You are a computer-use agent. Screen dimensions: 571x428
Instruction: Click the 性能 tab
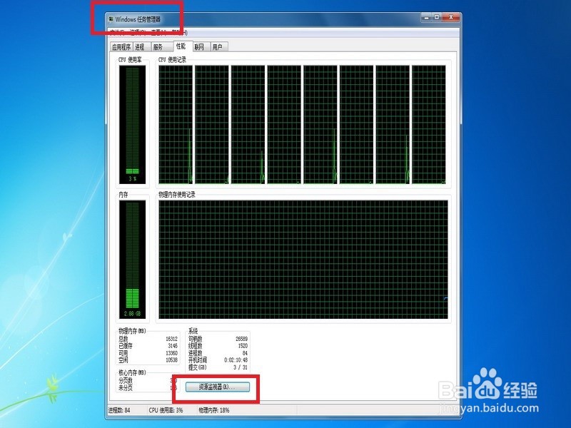coord(181,46)
